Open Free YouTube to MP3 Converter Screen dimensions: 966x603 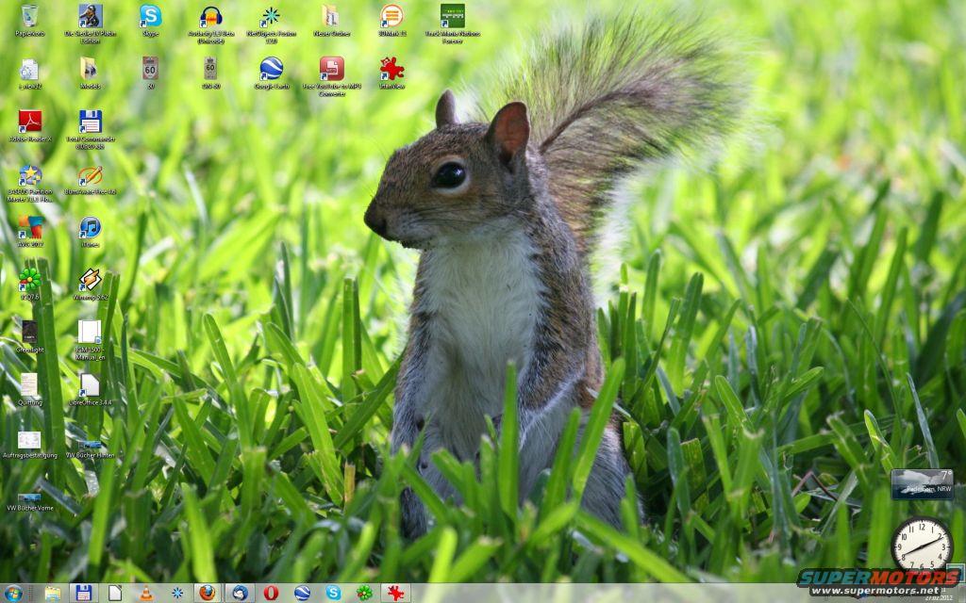pyautogui.click(x=331, y=69)
